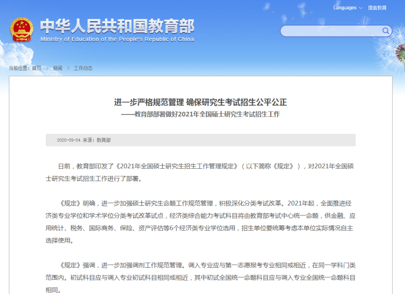The height and width of the screenshot is (294, 405).
Task: Click the first paragraph starting 日前
Action: (200, 172)
